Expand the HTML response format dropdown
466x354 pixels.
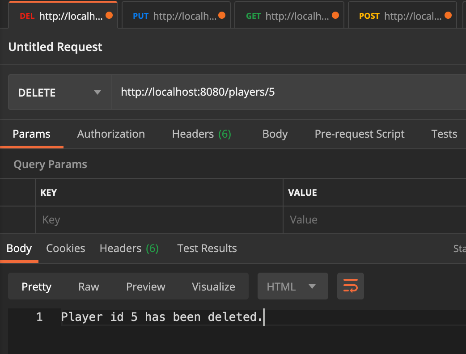pos(292,287)
